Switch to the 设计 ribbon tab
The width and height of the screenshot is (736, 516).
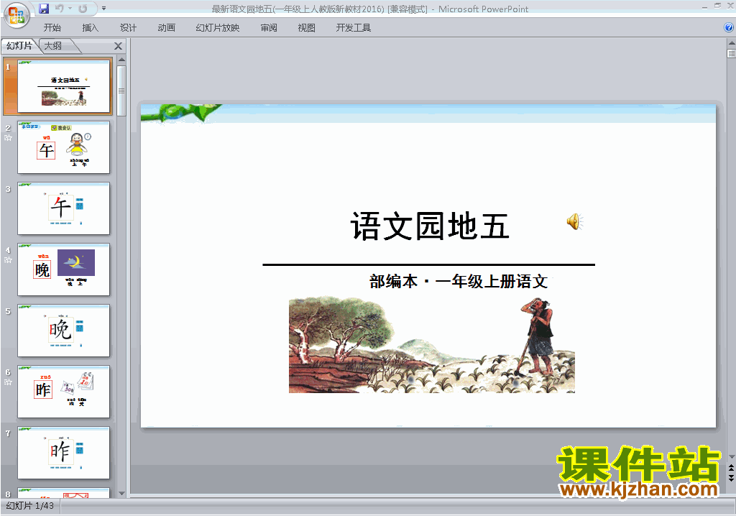tap(128, 28)
